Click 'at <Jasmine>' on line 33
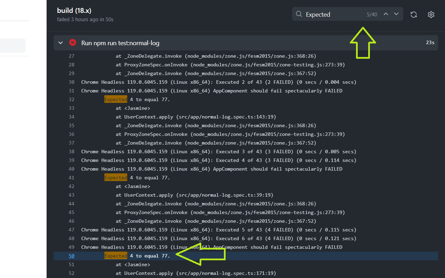Screen dimensions: 445x278 point(133,108)
